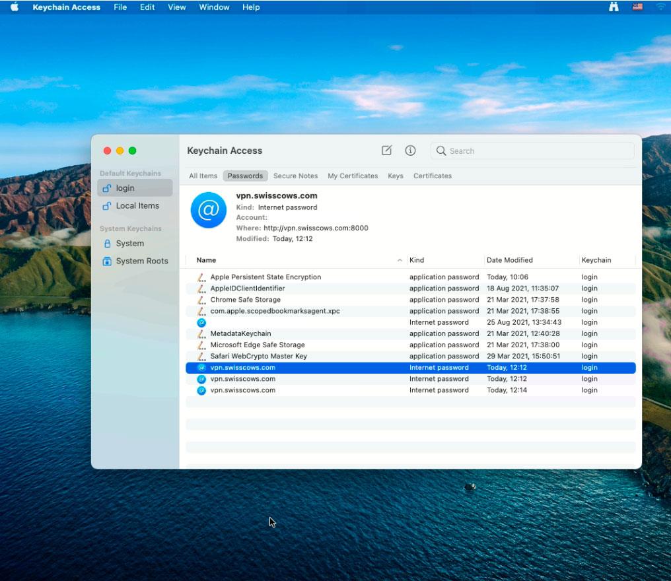Switch to the Certificates tab
The height and width of the screenshot is (581, 671).
[433, 176]
